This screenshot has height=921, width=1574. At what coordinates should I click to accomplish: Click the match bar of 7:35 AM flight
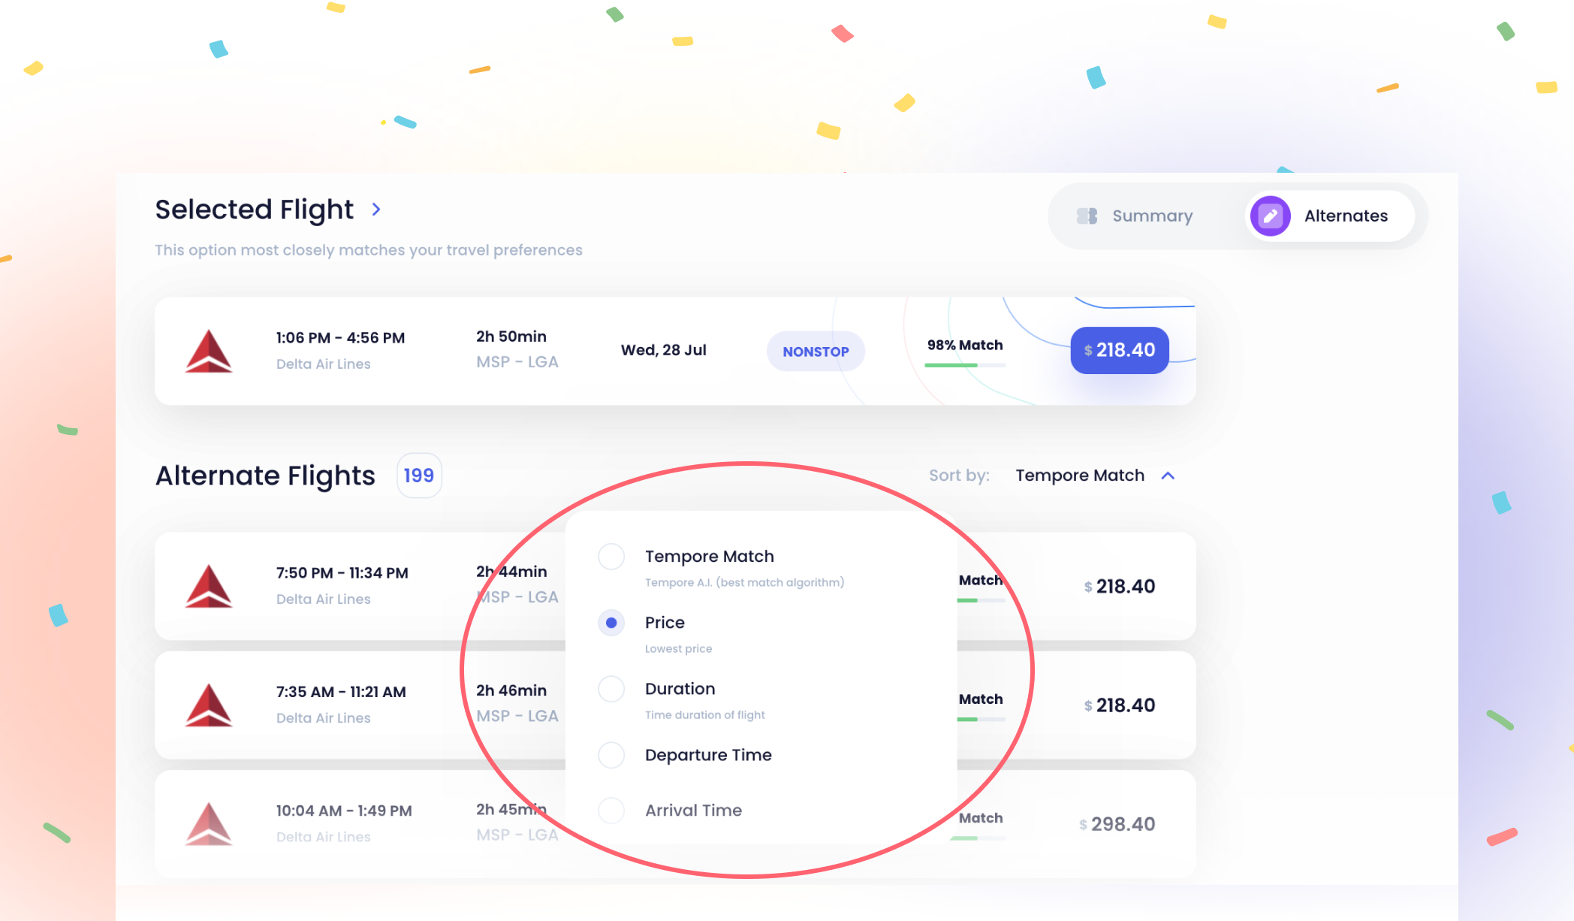(x=981, y=719)
